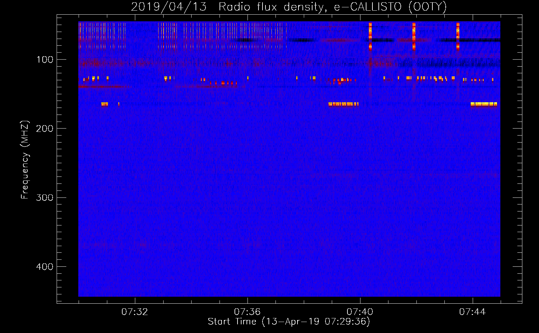Click the 100 frequency tick label
Viewport: 539px width, 333px height.
point(45,60)
